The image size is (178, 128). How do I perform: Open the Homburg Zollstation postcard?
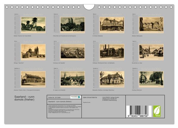151,79
